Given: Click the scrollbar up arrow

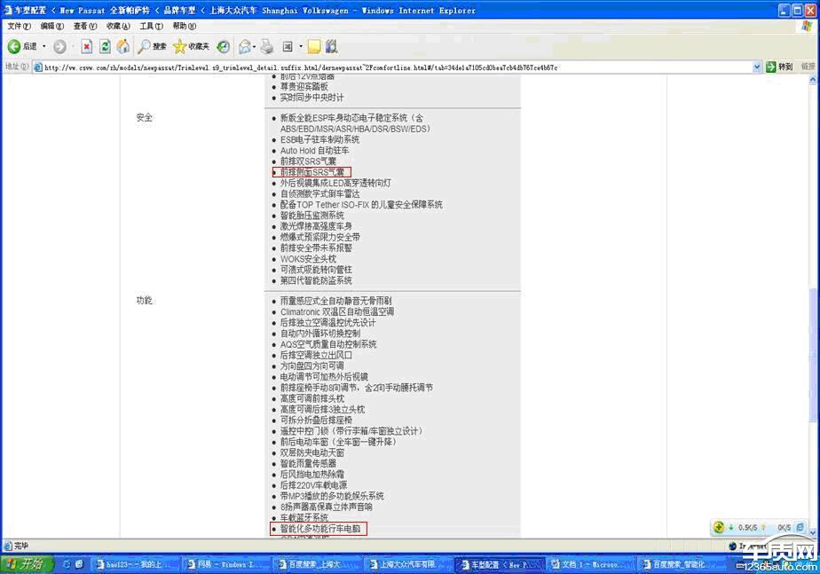Looking at the screenshot, I should [x=813, y=80].
